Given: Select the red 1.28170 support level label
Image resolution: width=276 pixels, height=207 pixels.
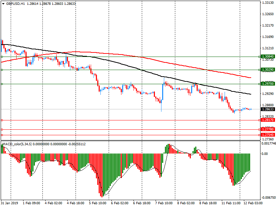Looking at the screenshot, I should tap(268, 120).
